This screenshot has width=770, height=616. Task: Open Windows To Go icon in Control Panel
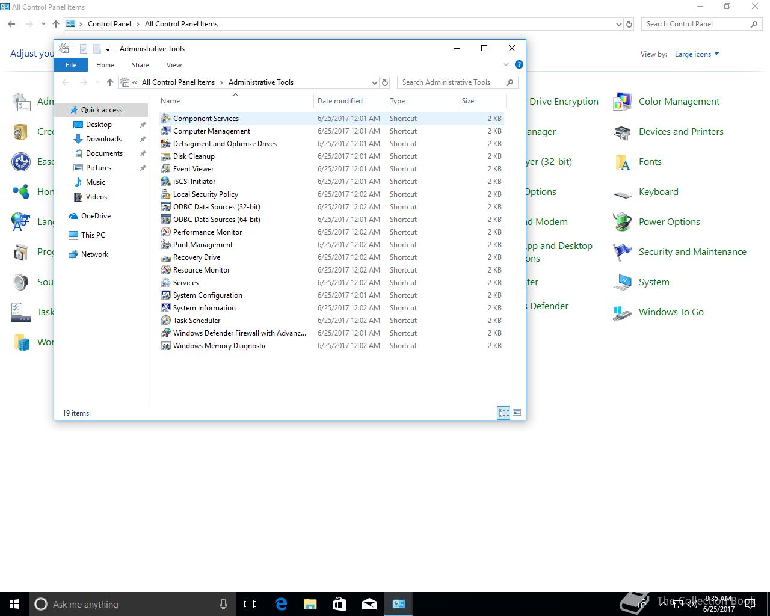622,312
